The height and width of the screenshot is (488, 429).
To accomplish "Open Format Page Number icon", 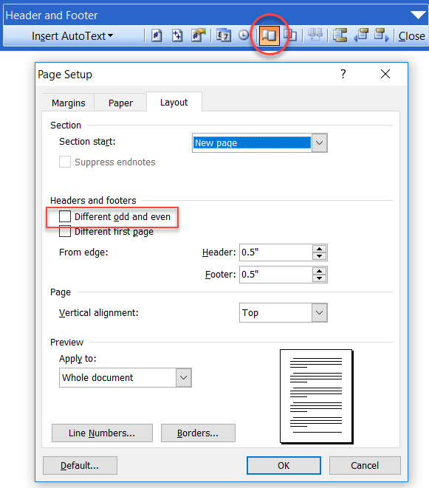I will (199, 35).
